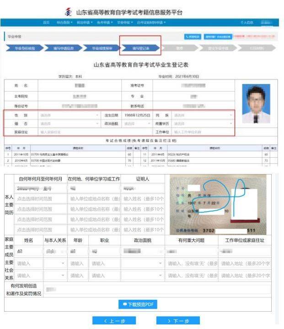
Task: Click the blue phone consultation button
Action: [193, 37]
